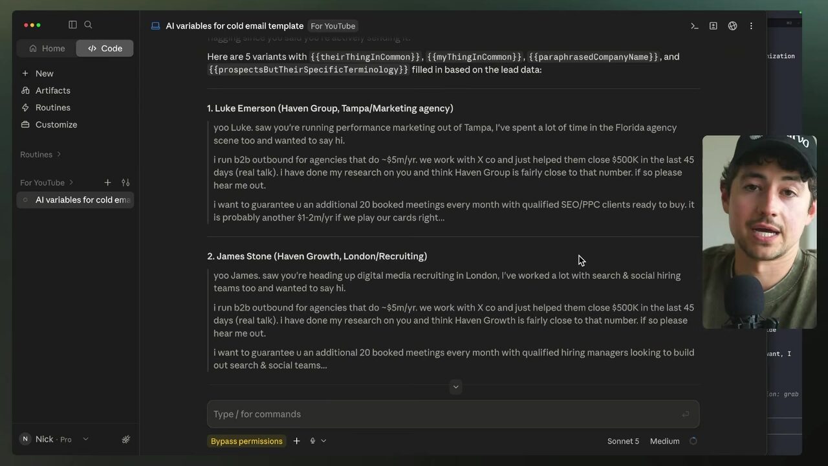Expand the For YouTube section header

[x=47, y=183]
